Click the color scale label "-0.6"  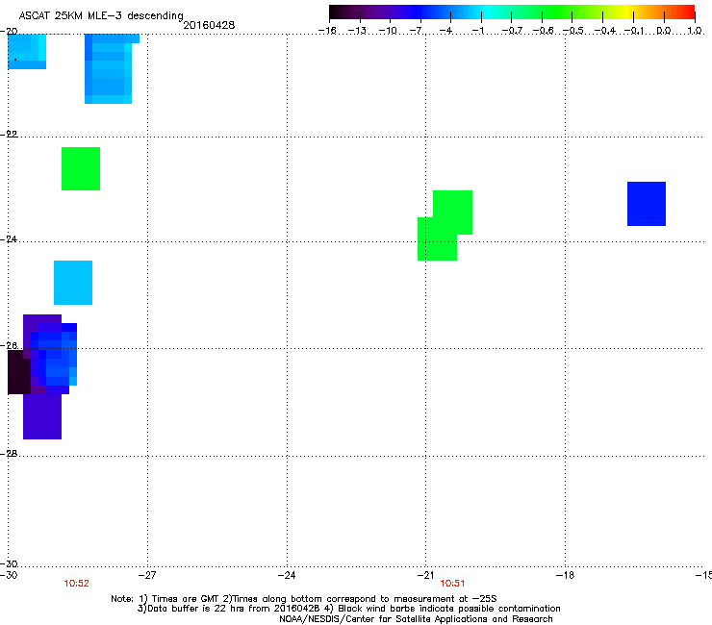543,31
